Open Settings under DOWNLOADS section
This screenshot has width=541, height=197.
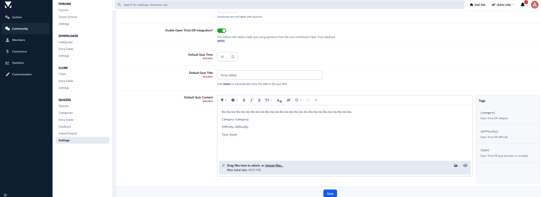click(x=64, y=56)
